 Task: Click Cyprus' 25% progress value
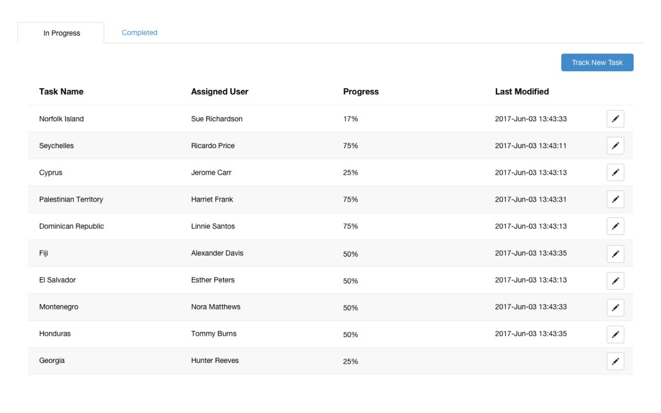click(x=350, y=172)
